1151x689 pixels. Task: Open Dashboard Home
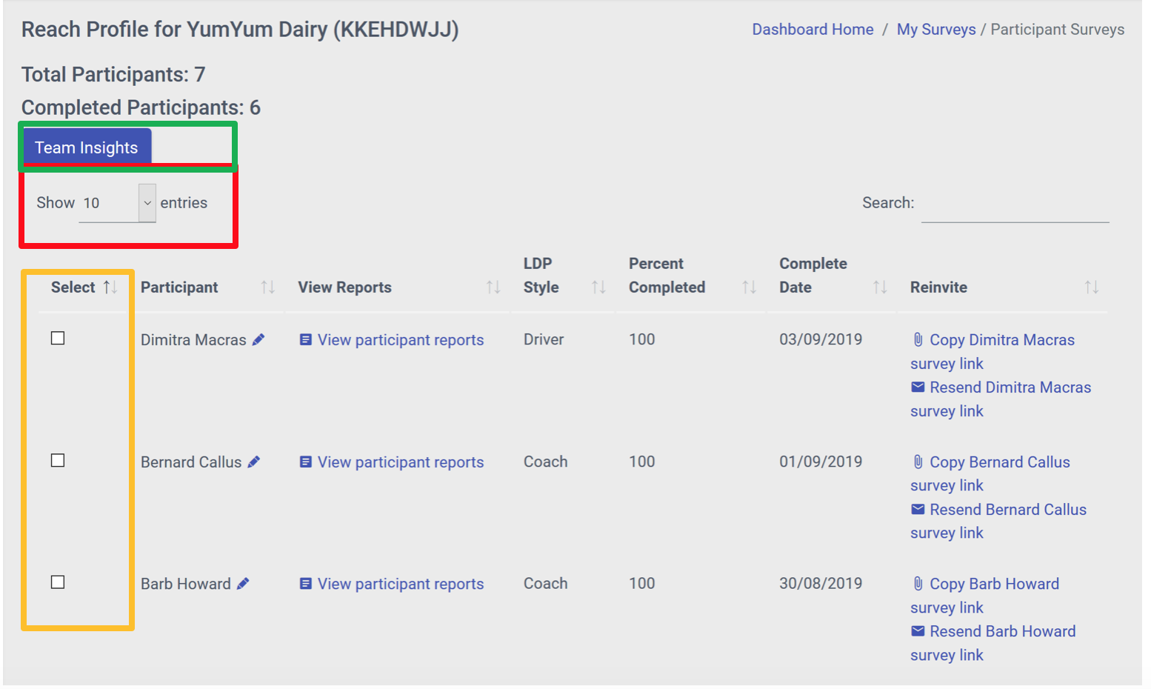click(x=813, y=29)
